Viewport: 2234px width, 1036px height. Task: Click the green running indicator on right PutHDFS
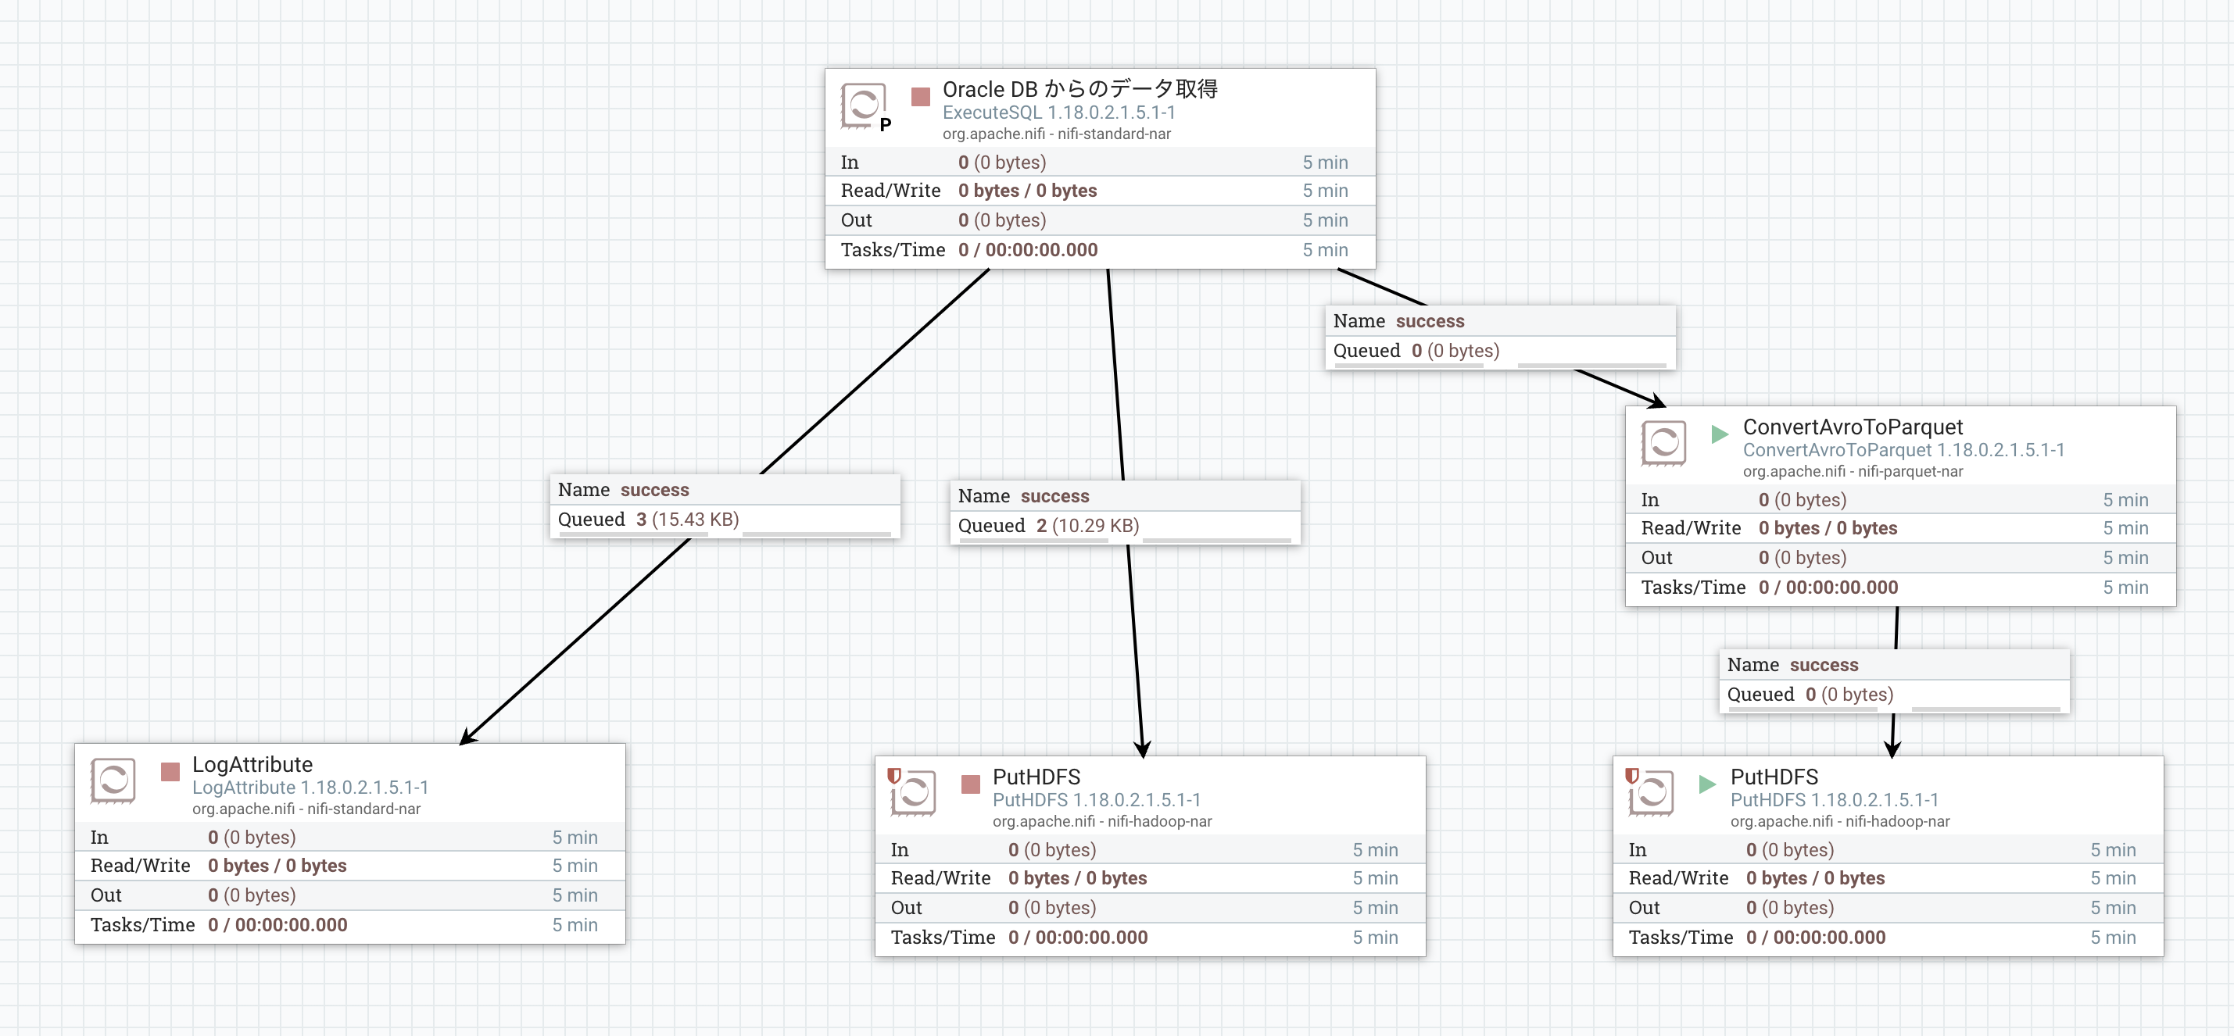[x=1706, y=784]
